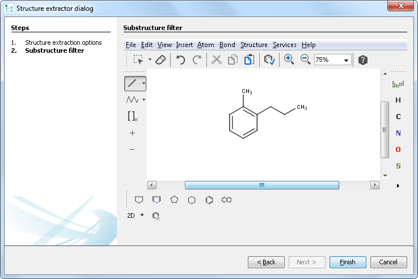
Task: Open the Atom menu
Action: tap(205, 45)
